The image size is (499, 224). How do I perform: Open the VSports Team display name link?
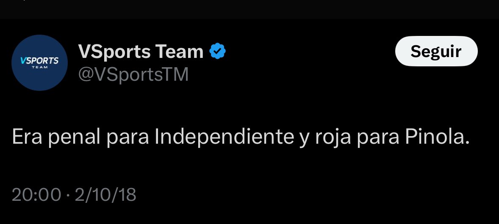[x=141, y=52]
